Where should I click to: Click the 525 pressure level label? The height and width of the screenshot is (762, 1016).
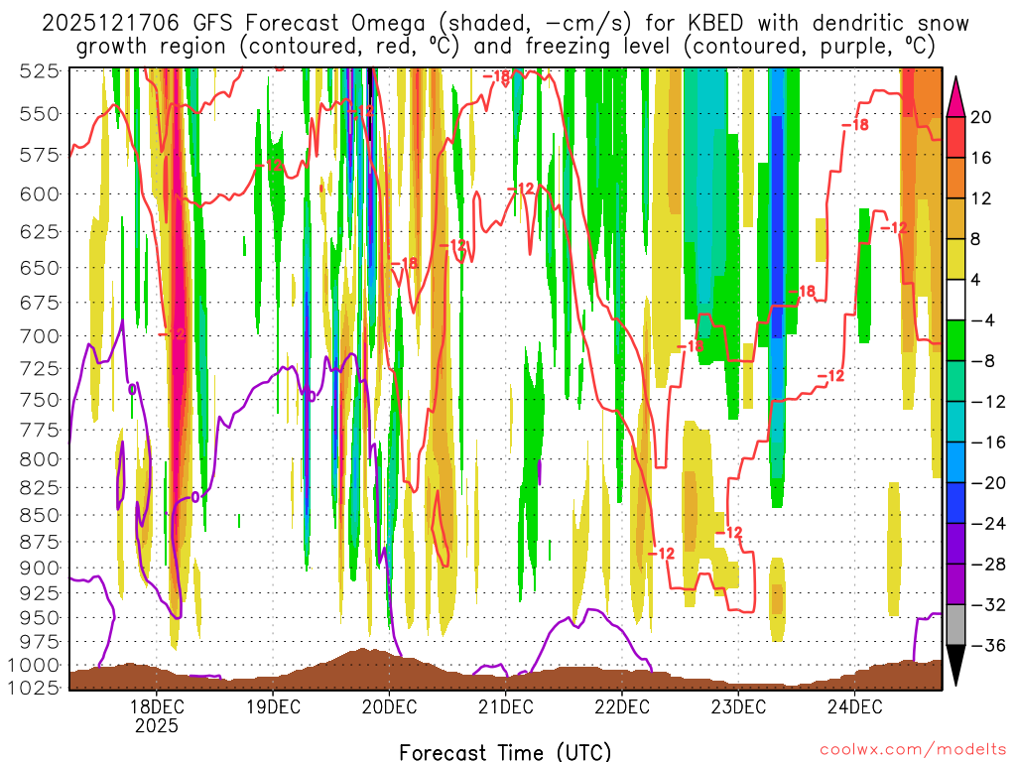(x=40, y=70)
